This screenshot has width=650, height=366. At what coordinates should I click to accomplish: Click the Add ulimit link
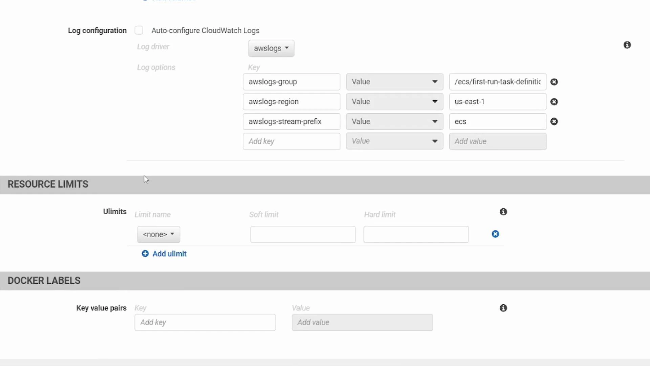pyautogui.click(x=169, y=253)
